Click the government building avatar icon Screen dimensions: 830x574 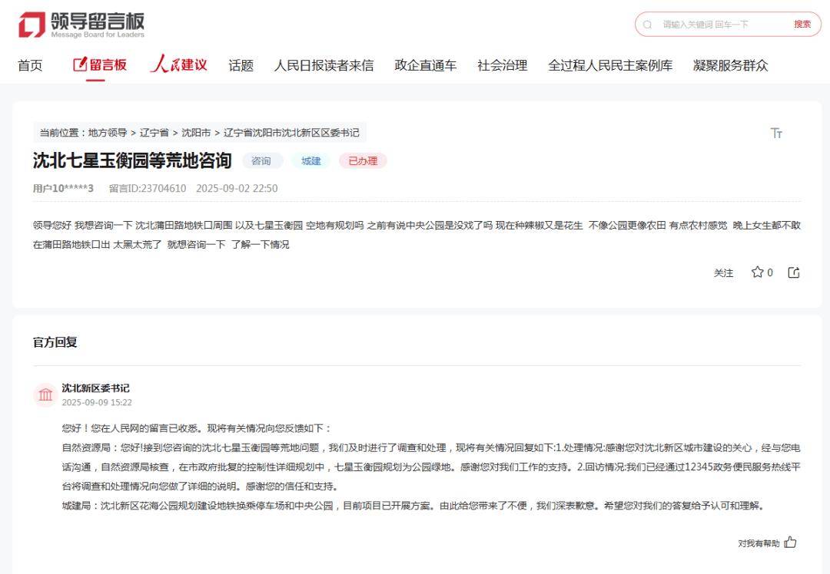(x=45, y=395)
